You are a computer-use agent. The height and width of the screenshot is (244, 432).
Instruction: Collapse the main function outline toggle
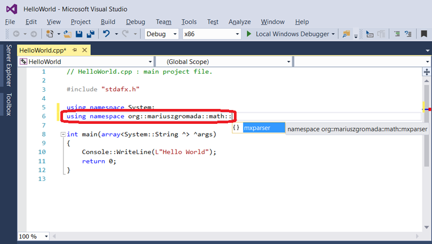(63, 135)
